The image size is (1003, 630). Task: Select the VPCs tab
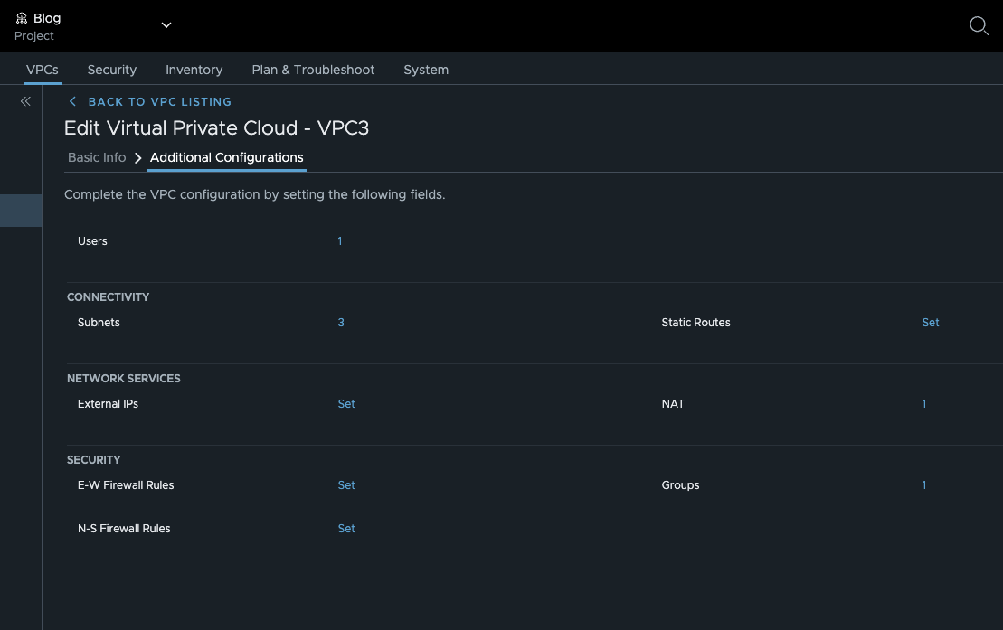click(43, 70)
